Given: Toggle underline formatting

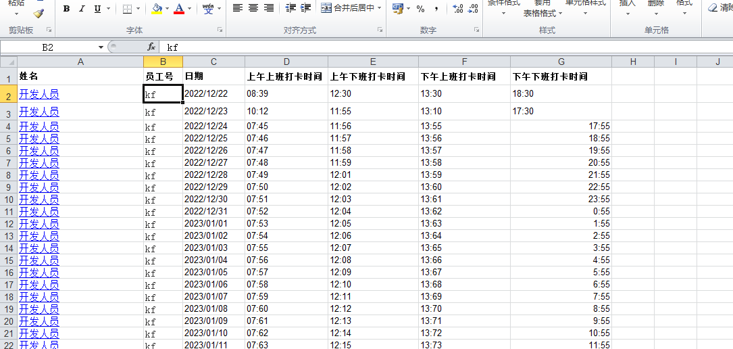Looking at the screenshot, I should pyautogui.click(x=98, y=9).
